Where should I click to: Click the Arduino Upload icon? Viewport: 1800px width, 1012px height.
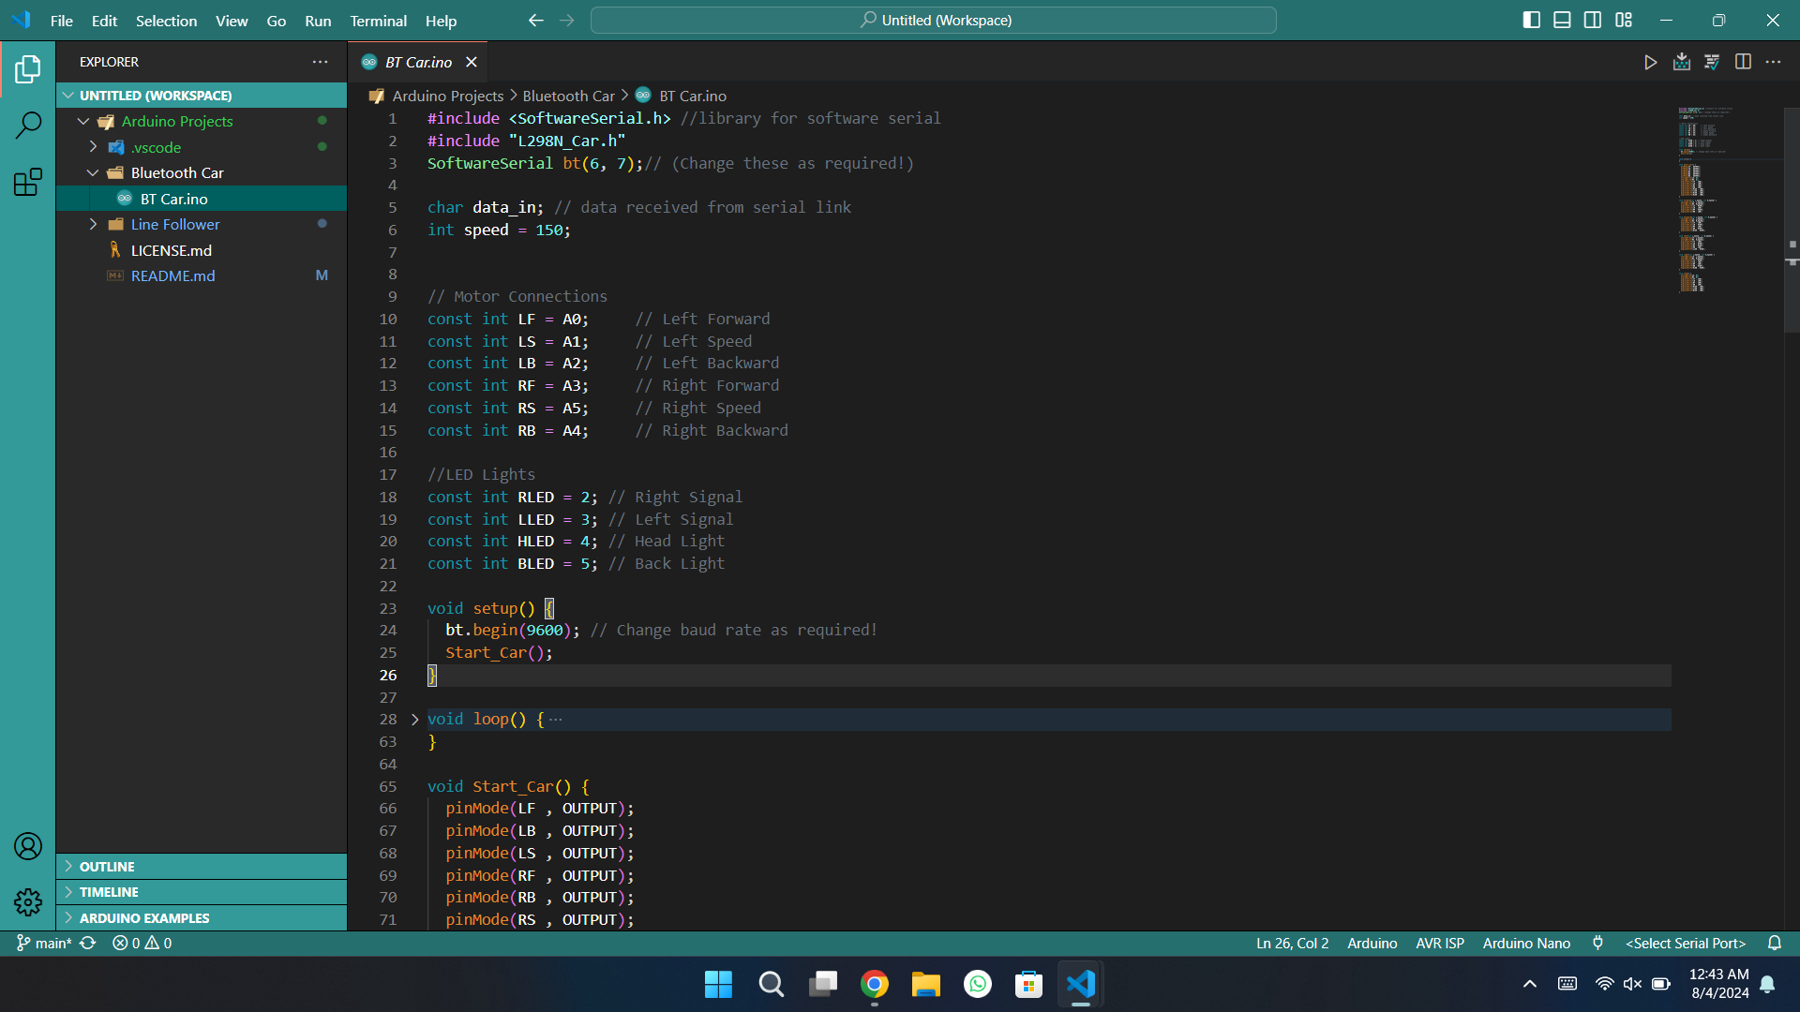pyautogui.click(x=1681, y=62)
